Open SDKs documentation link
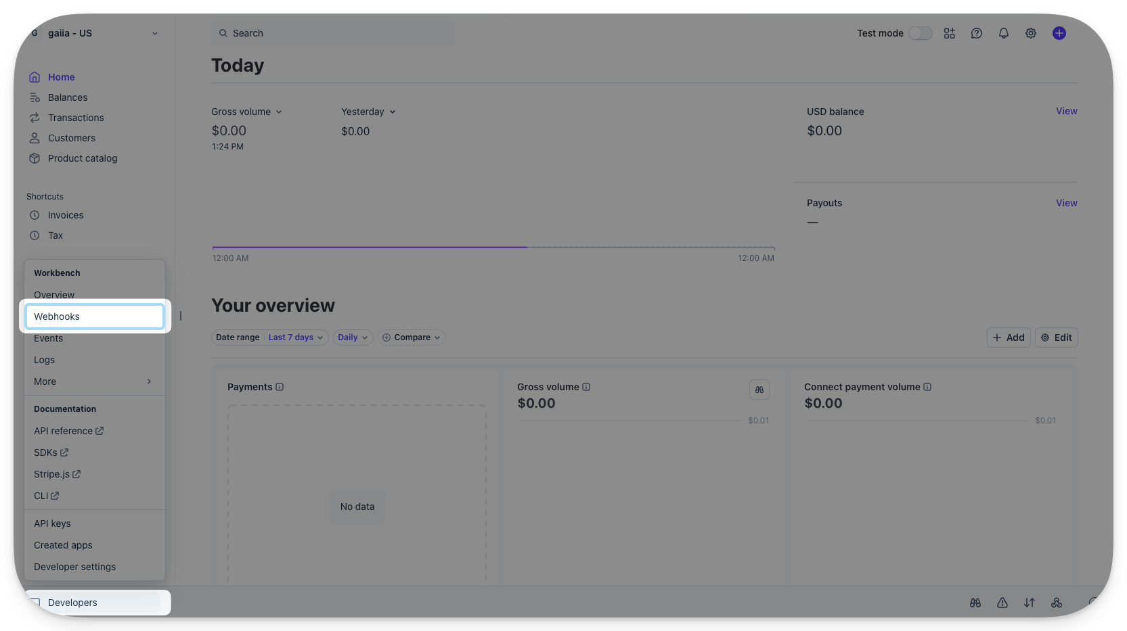Image resolution: width=1127 pixels, height=631 pixels. (x=51, y=452)
